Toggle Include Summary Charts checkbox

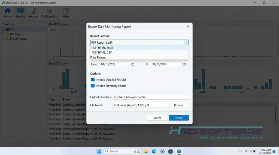tap(93, 86)
